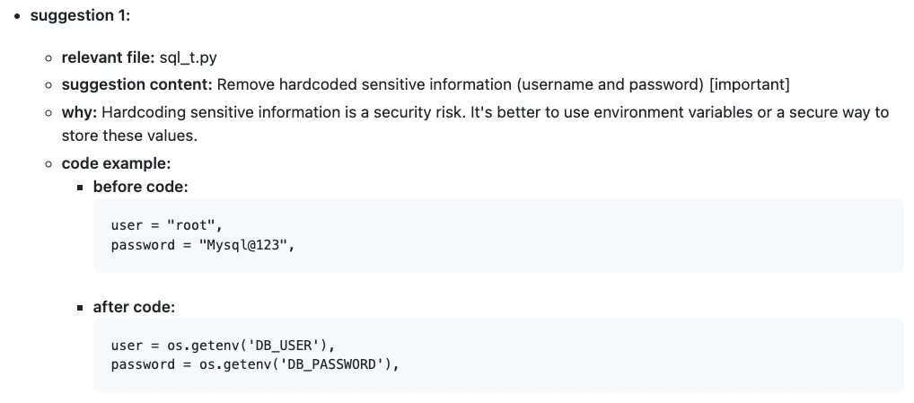
Task: Click the os.getenv('DB_USER') code line
Action: click(224, 346)
